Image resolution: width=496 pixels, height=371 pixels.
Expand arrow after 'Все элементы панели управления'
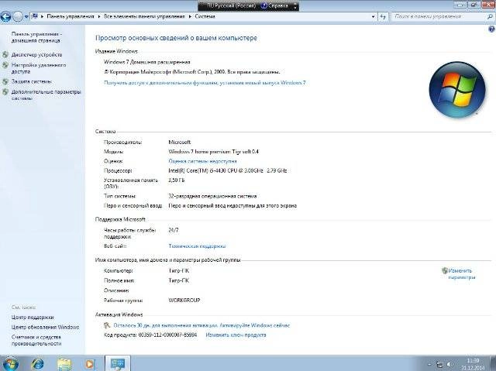(x=190, y=16)
